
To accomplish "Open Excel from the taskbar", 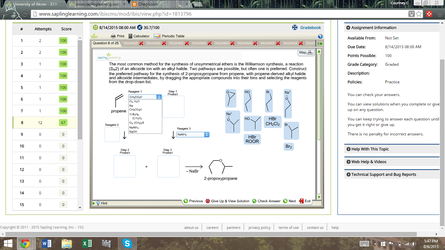I will coord(87,243).
